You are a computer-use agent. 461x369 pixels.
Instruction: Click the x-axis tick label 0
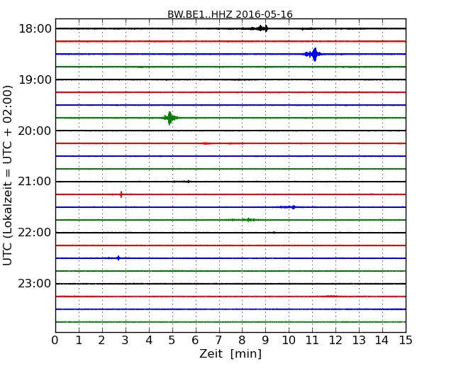[x=55, y=341]
